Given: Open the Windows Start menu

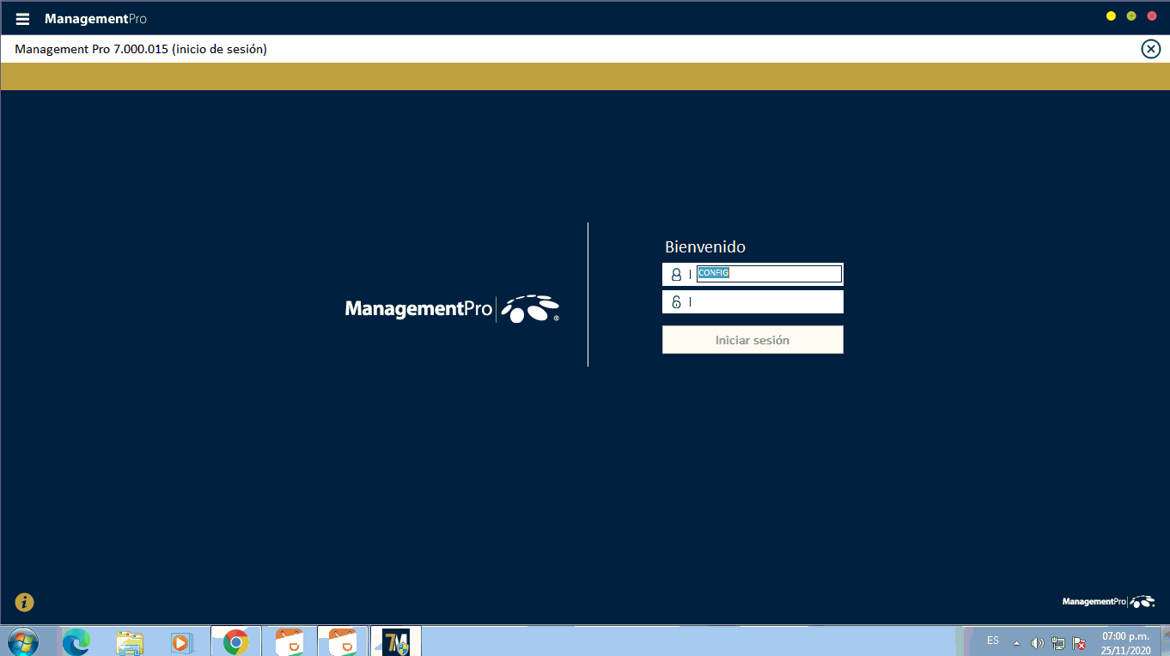Looking at the screenshot, I should pyautogui.click(x=22, y=641).
